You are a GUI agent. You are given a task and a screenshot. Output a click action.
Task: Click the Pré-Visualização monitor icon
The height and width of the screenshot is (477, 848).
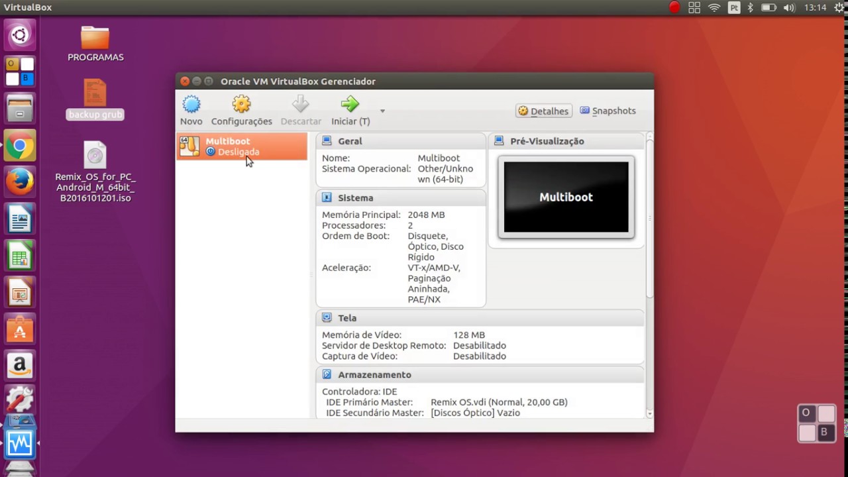(x=499, y=141)
